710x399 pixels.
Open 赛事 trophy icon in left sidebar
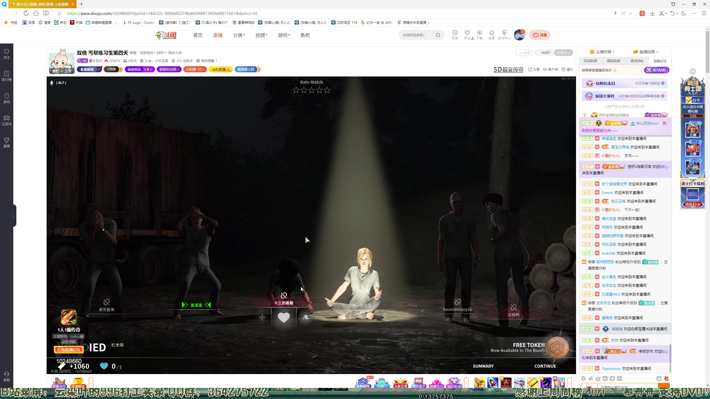tap(7, 142)
